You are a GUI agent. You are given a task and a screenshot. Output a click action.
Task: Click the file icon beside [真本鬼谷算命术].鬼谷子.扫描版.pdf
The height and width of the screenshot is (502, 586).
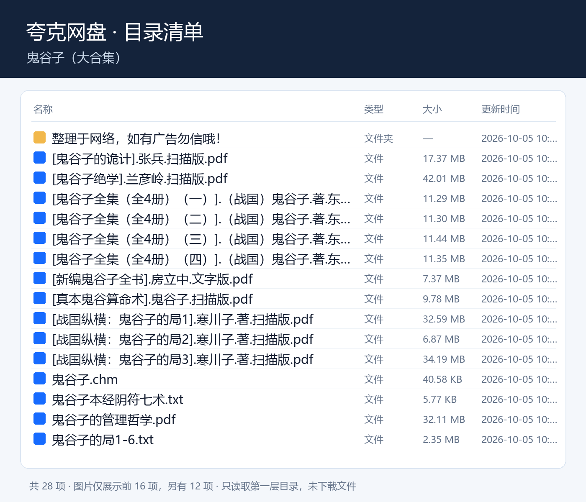[39, 298]
